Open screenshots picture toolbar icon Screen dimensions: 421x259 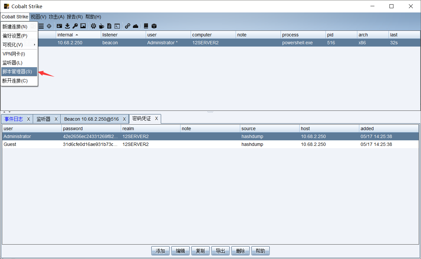click(x=83, y=26)
